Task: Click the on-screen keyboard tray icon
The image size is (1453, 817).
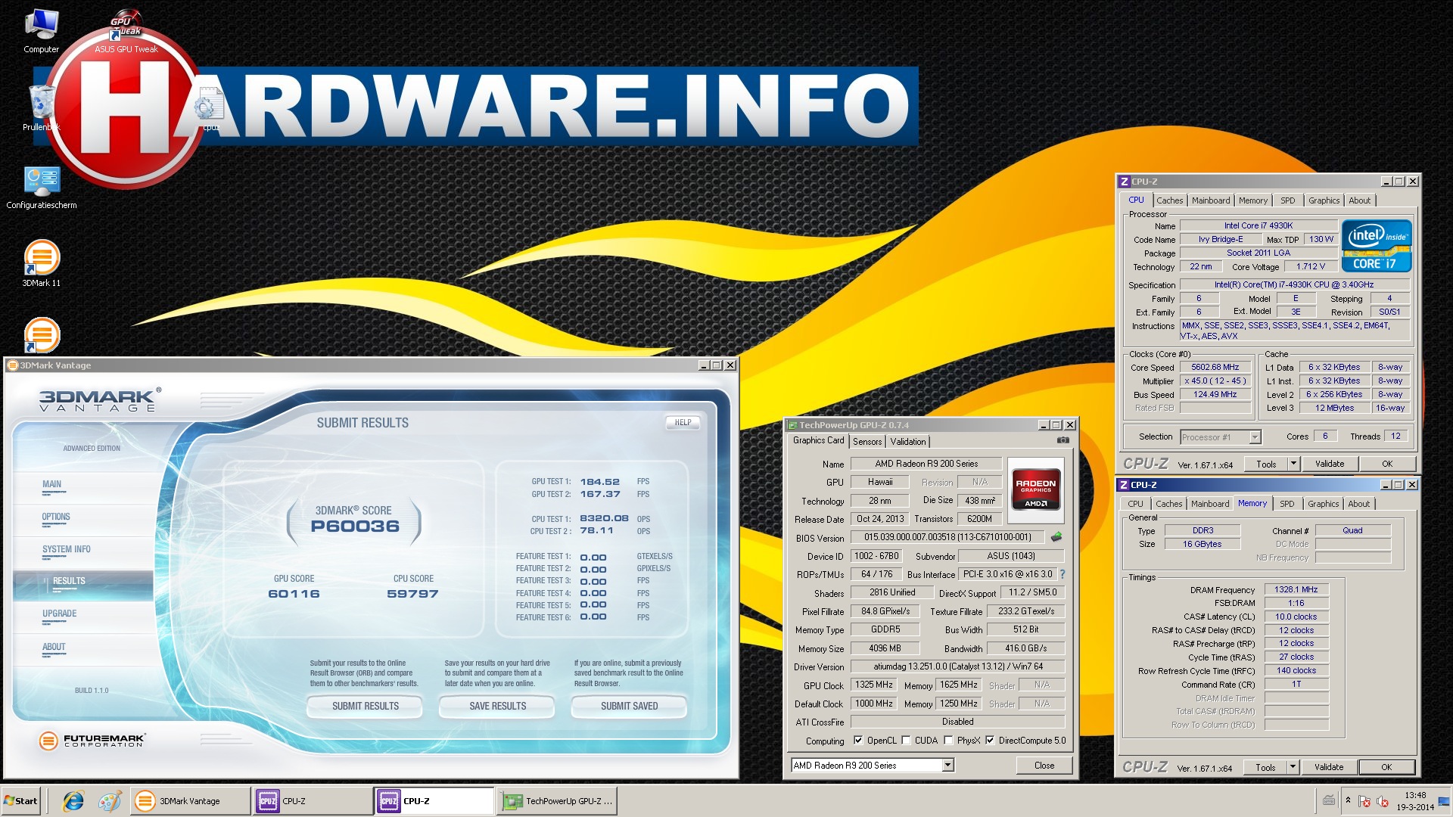Action: pos(1328,801)
